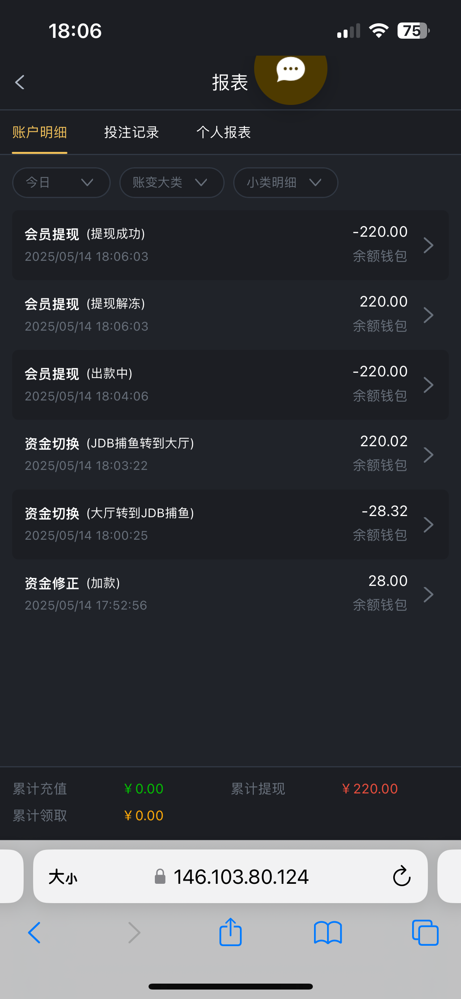Tap Safari reload page icon
The width and height of the screenshot is (461, 999).
coord(402,876)
